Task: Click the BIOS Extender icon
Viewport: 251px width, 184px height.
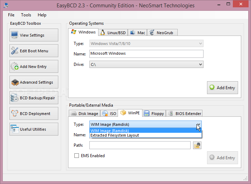Action: pyautogui.click(x=171, y=113)
